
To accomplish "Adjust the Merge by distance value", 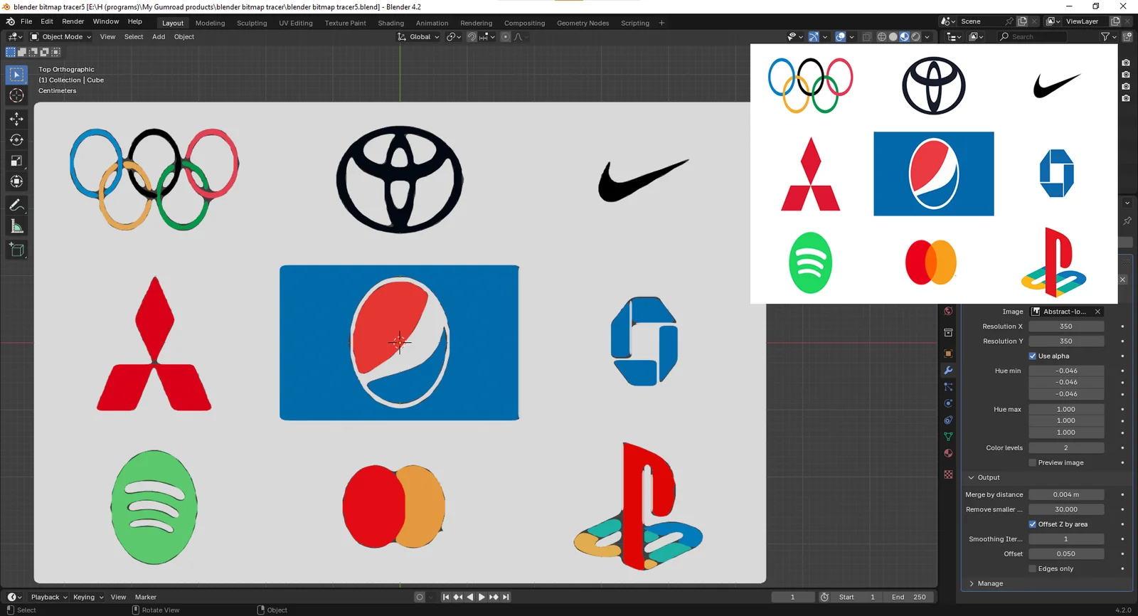I will pos(1066,494).
